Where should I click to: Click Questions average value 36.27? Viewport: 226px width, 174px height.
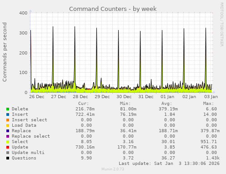pos(168,158)
